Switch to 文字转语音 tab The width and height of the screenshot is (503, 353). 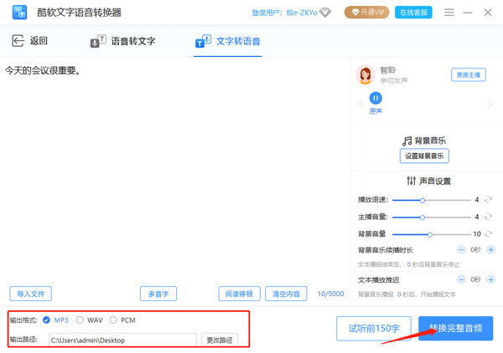click(x=228, y=41)
